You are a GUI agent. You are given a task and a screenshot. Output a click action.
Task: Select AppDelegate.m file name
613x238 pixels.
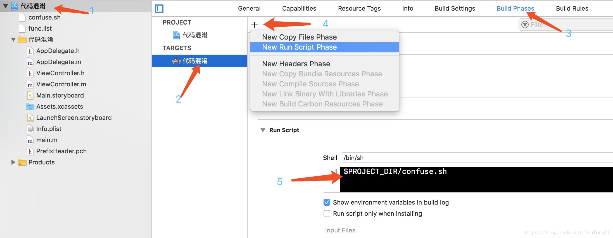59,62
